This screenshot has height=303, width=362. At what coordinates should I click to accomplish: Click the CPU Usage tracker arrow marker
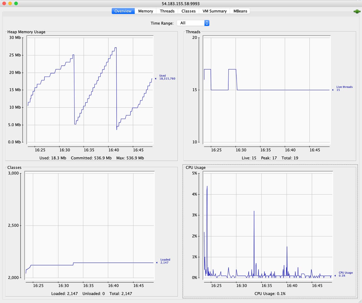335,276
